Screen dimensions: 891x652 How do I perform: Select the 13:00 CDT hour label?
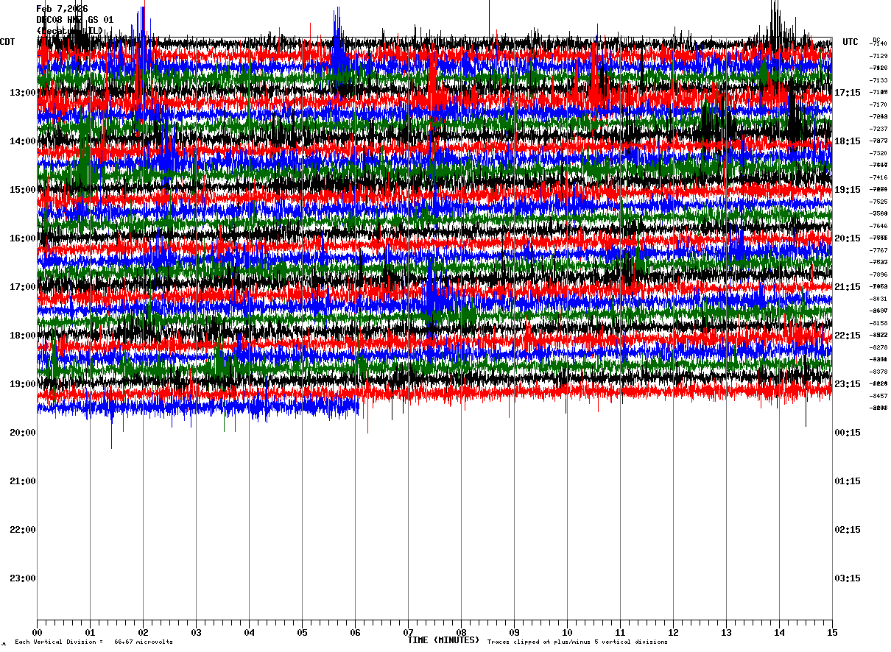tap(23, 93)
